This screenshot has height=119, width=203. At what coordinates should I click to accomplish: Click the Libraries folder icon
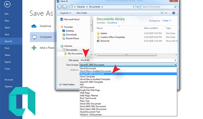62,46
